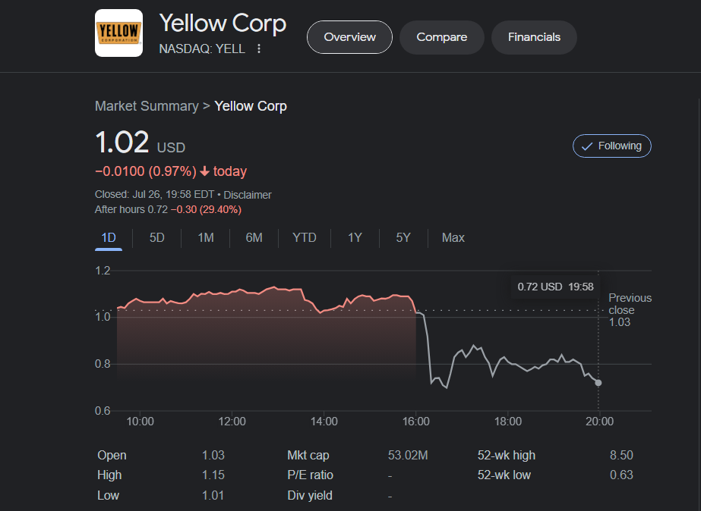Switch to the 5D chart view
The height and width of the screenshot is (511, 701).
click(156, 237)
